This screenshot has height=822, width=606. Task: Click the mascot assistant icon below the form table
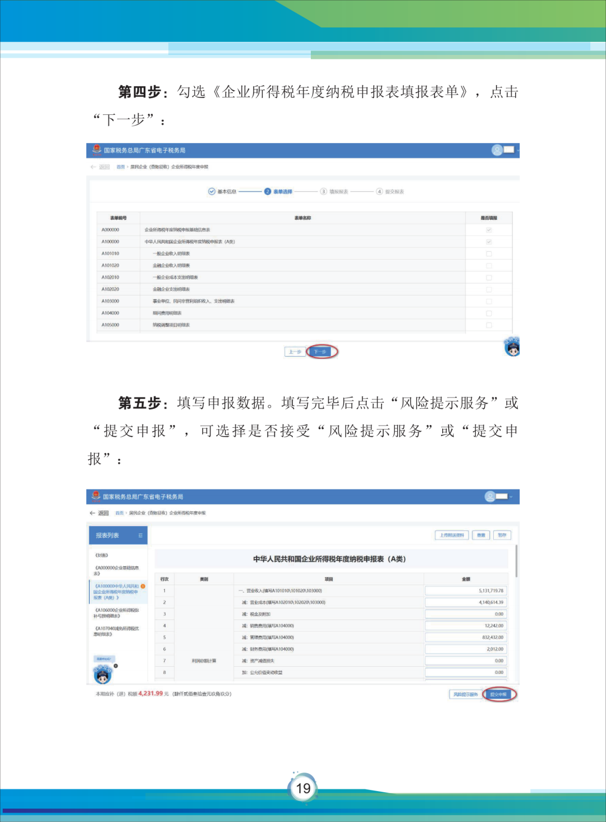point(512,348)
